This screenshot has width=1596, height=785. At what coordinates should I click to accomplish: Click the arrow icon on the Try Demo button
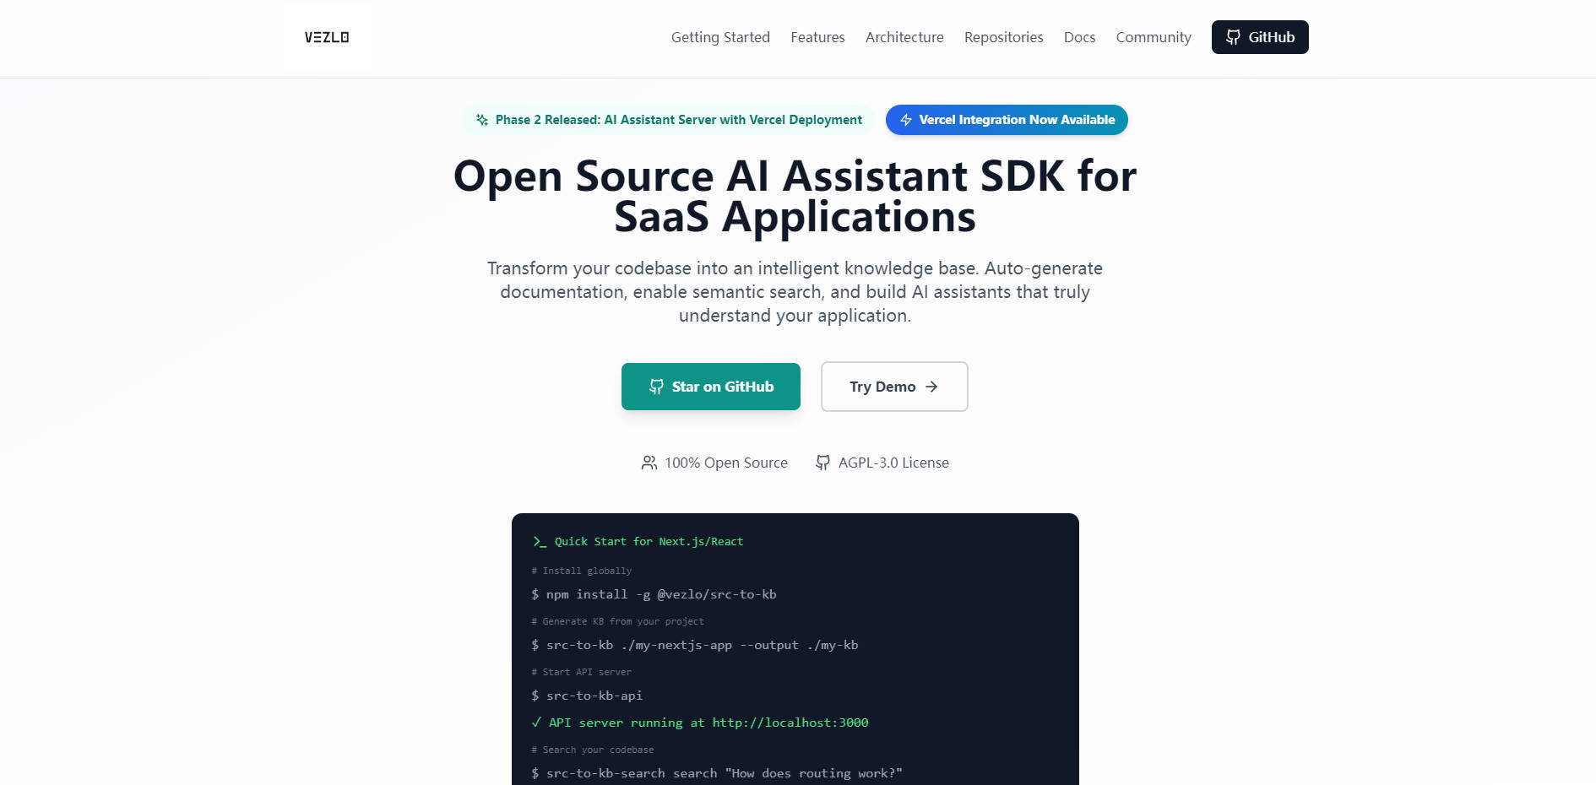[932, 387]
